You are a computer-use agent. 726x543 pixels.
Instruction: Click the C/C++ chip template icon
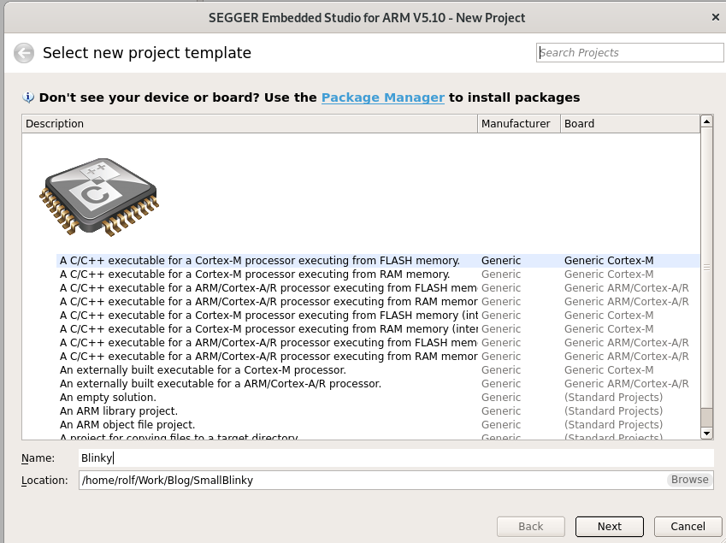click(x=98, y=197)
